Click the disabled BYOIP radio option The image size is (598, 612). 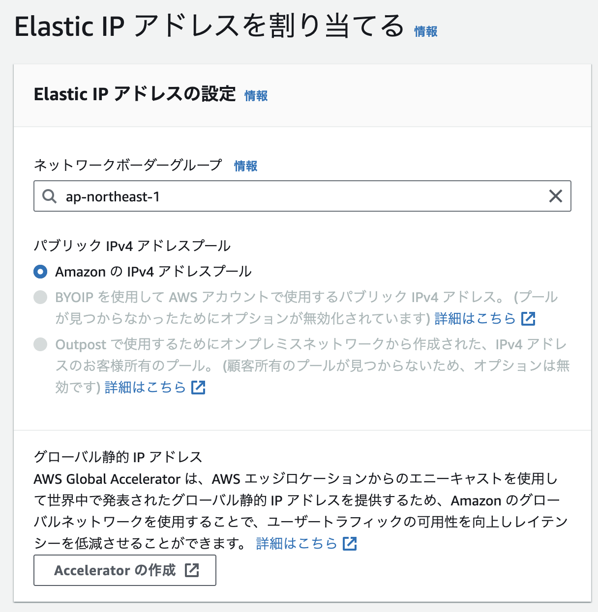(40, 297)
